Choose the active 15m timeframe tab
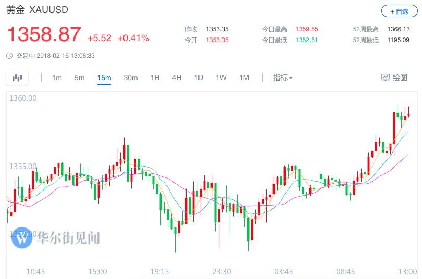422x279 pixels. [x=104, y=78]
